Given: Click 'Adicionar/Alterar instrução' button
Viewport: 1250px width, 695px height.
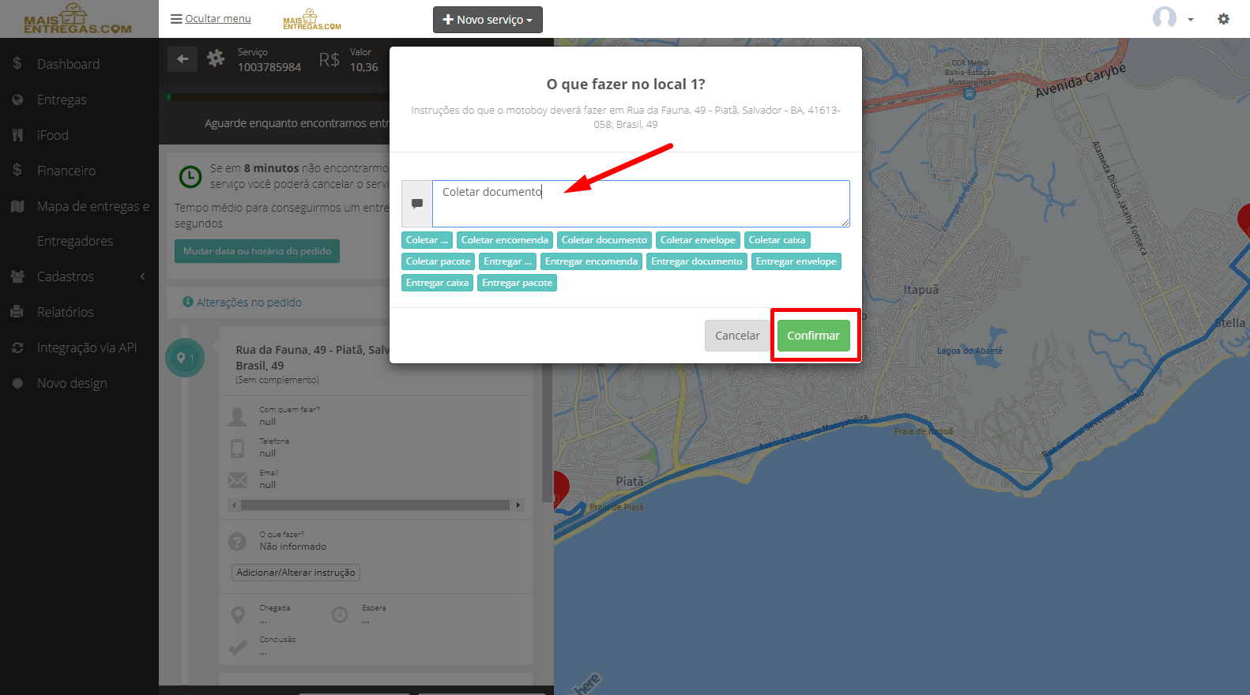Looking at the screenshot, I should tap(296, 573).
